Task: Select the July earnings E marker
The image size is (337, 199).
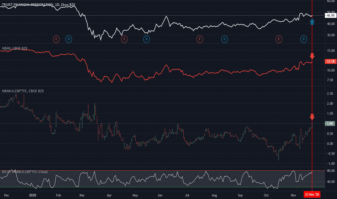Action: pyautogui.click(x=200, y=39)
